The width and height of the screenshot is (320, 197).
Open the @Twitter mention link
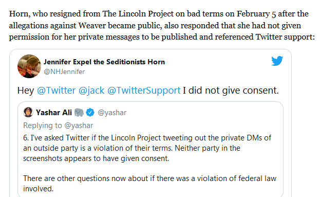pos(57,91)
